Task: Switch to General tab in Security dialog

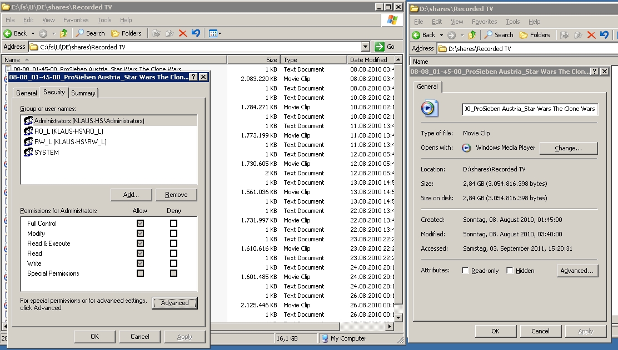Action: [27, 93]
